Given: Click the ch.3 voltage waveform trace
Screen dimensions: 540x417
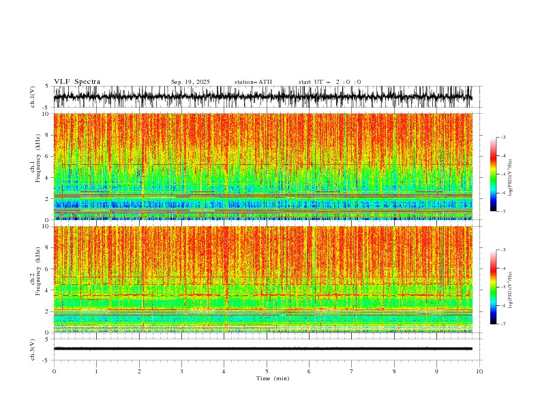Looking at the screenshot, I should coord(262,349).
